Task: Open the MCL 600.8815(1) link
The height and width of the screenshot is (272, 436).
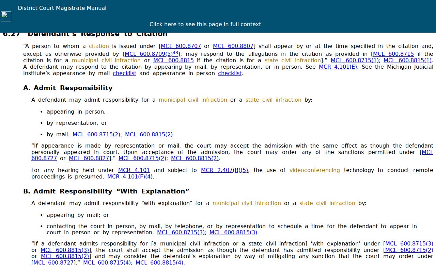Action: [x=408, y=61]
